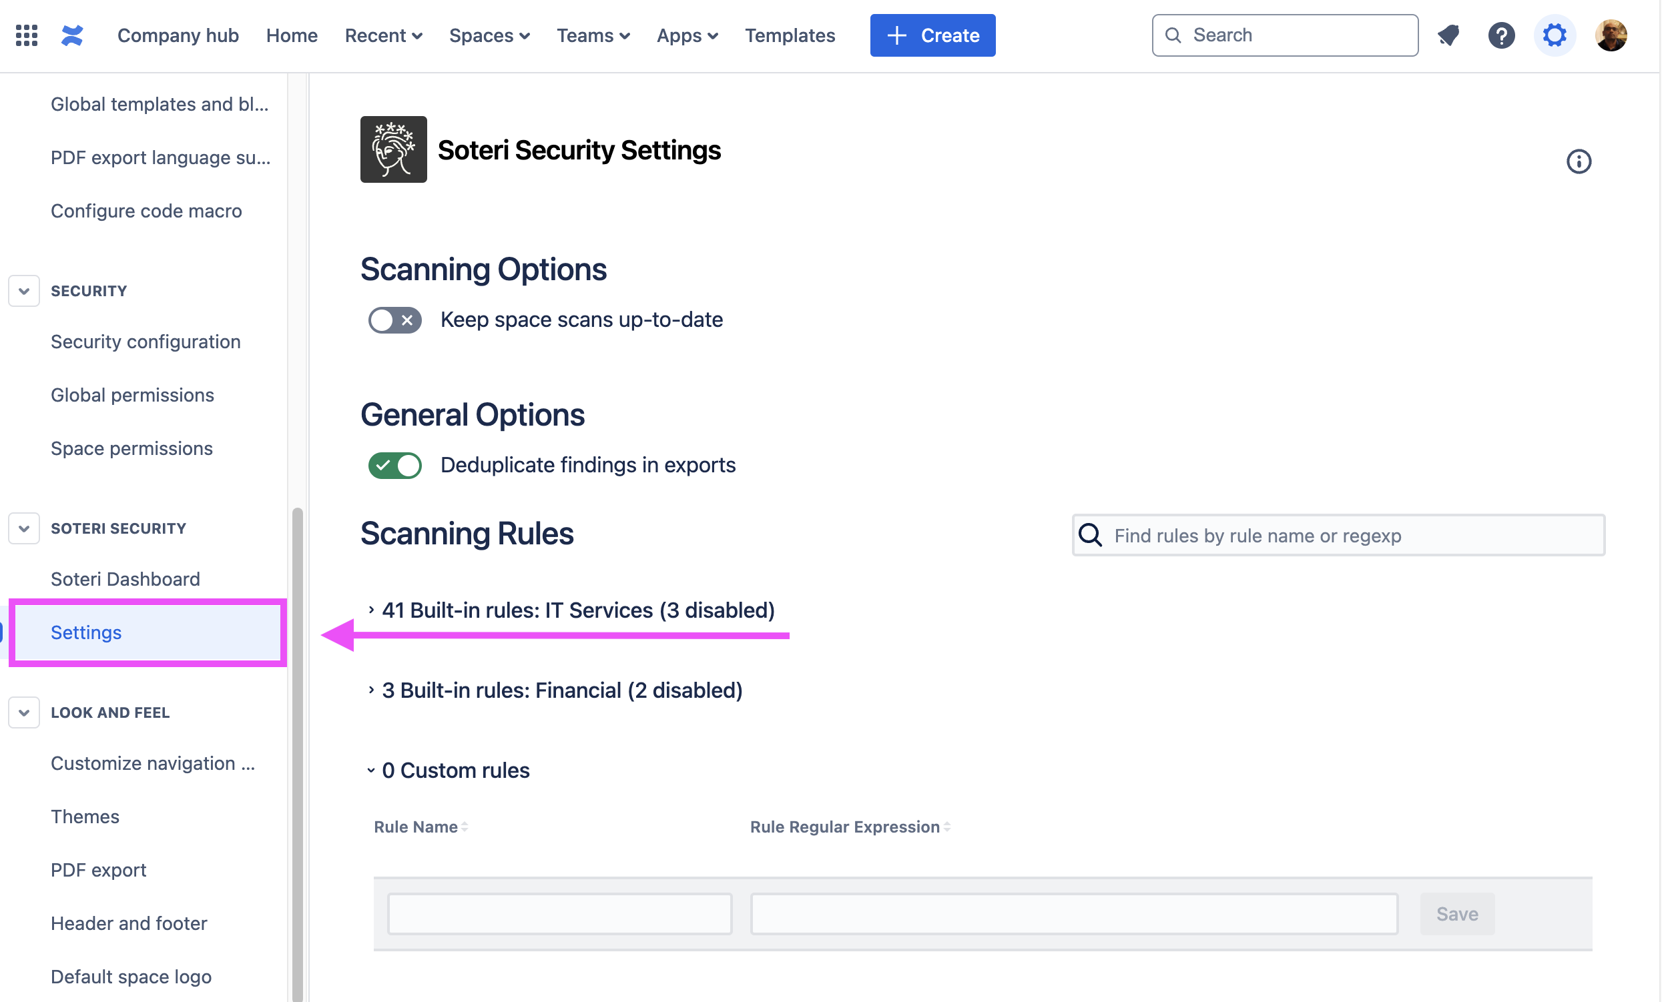Collapse the SECURITY sidebar section
Viewport: 1662px width, 1002px height.
(23, 291)
